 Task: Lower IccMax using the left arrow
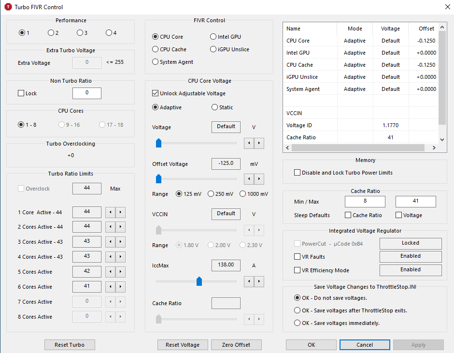pyautogui.click(x=249, y=281)
